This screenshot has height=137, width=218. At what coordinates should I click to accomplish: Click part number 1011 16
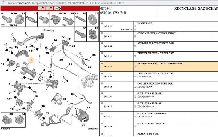click(x=108, y=96)
